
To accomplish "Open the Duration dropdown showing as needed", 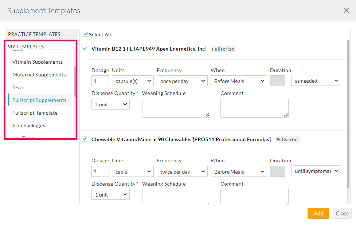I will [x=316, y=81].
